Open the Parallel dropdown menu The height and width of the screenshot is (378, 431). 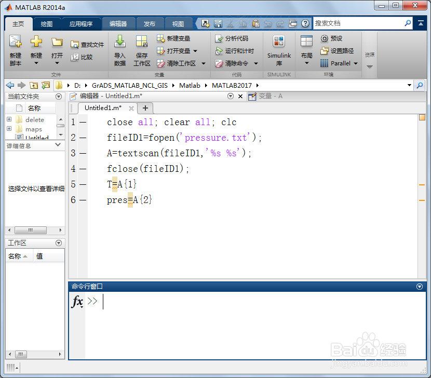tap(356, 63)
